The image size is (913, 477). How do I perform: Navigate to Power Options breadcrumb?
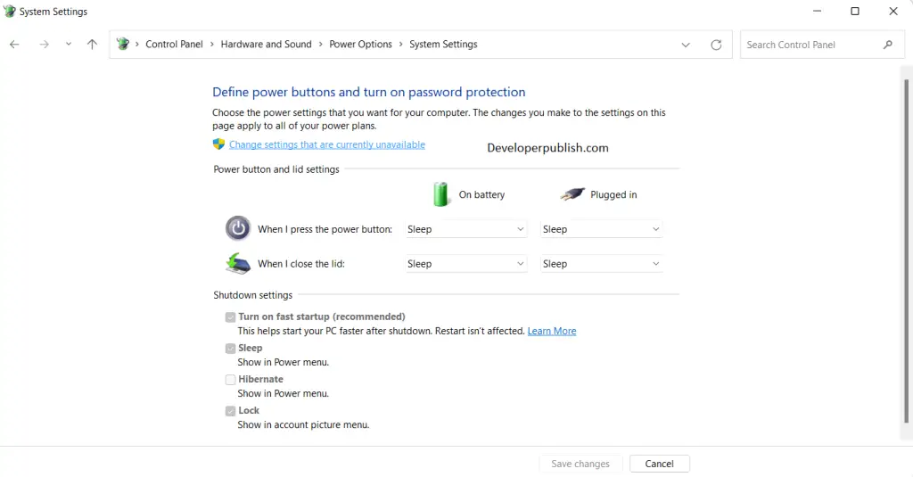tap(360, 45)
